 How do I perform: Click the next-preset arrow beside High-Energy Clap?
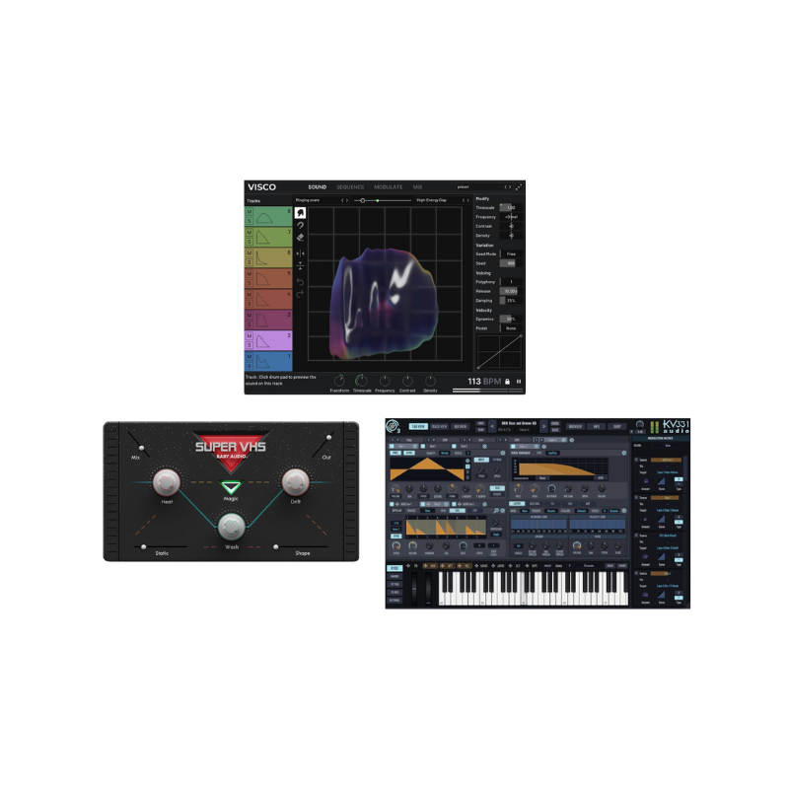click(x=466, y=201)
